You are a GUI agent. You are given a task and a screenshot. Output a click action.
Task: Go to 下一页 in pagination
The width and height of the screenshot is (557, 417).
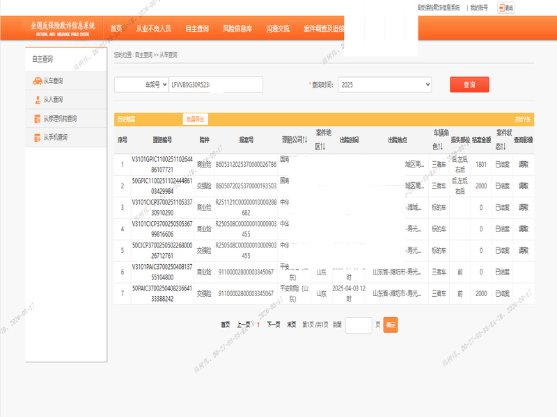coord(273,325)
